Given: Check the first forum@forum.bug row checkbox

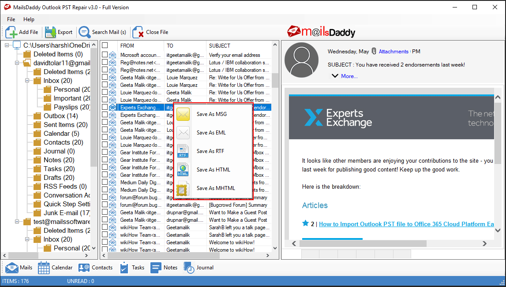Looking at the screenshot, I should pyautogui.click(x=105, y=197).
